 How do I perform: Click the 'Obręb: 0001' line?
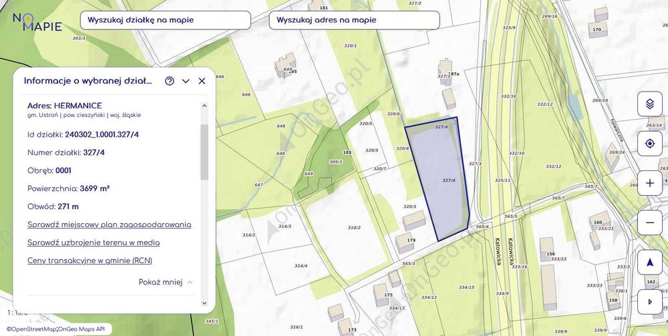click(x=49, y=171)
